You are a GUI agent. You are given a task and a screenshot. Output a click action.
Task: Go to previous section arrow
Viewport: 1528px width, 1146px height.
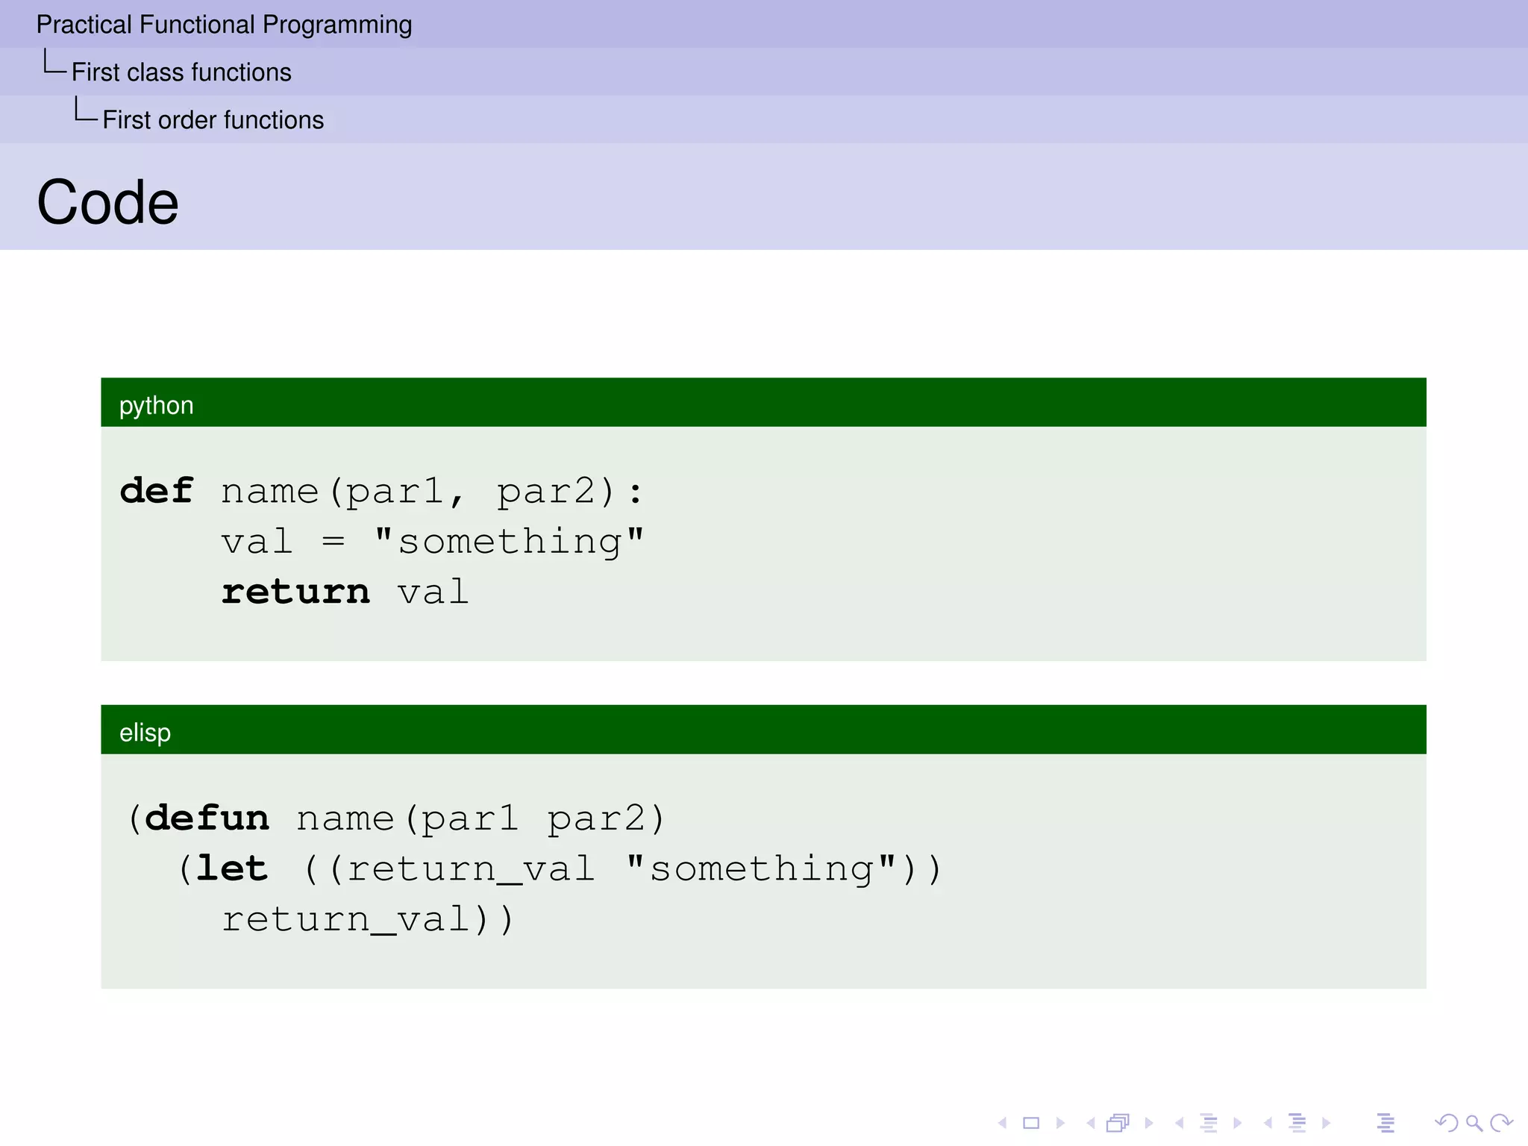click(x=1268, y=1123)
